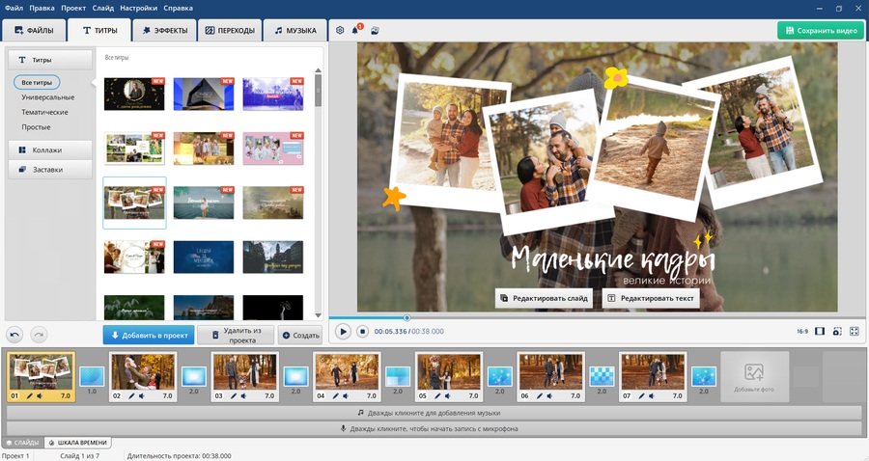Open the "Слайд" menu

click(102, 8)
